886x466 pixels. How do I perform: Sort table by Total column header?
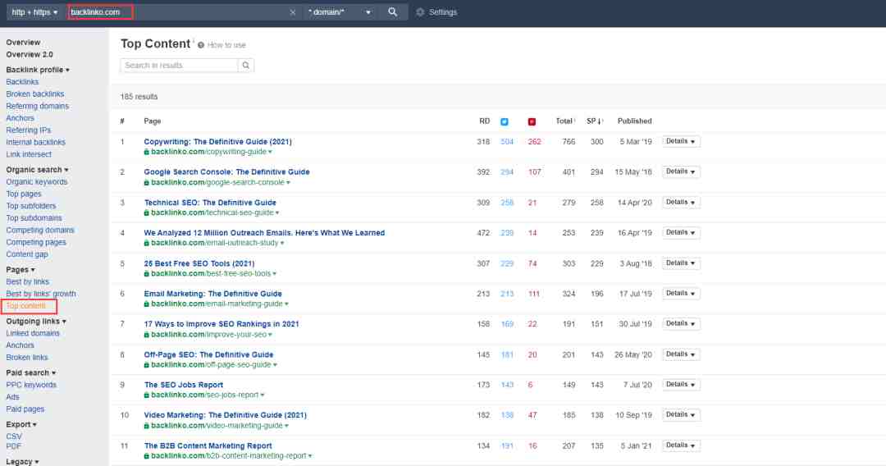click(565, 121)
